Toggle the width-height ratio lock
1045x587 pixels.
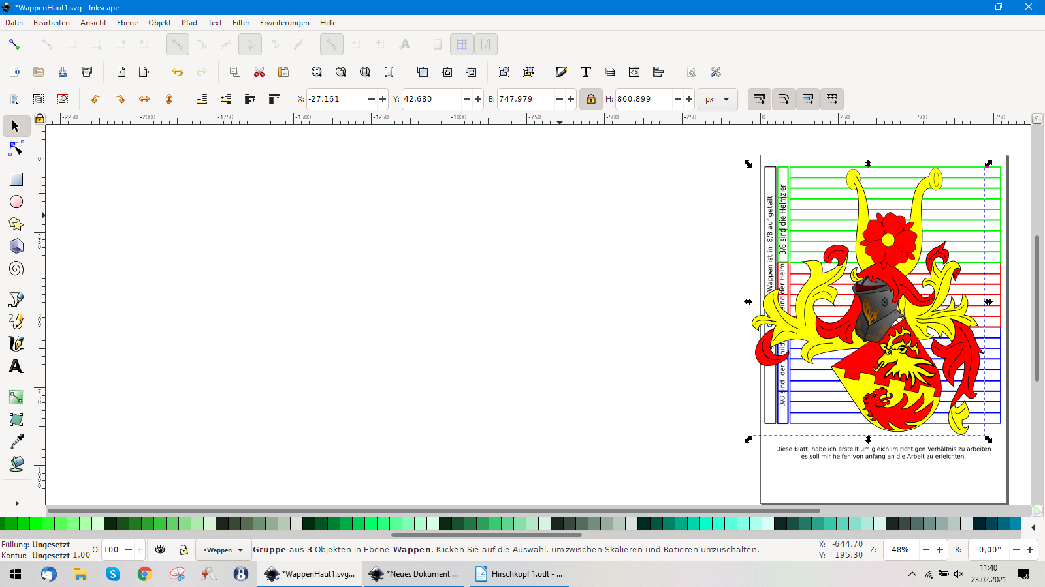(590, 99)
